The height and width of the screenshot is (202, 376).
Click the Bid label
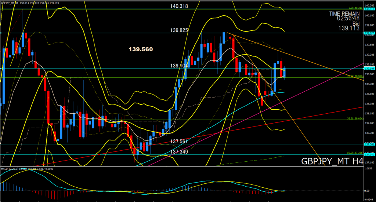[356, 23]
